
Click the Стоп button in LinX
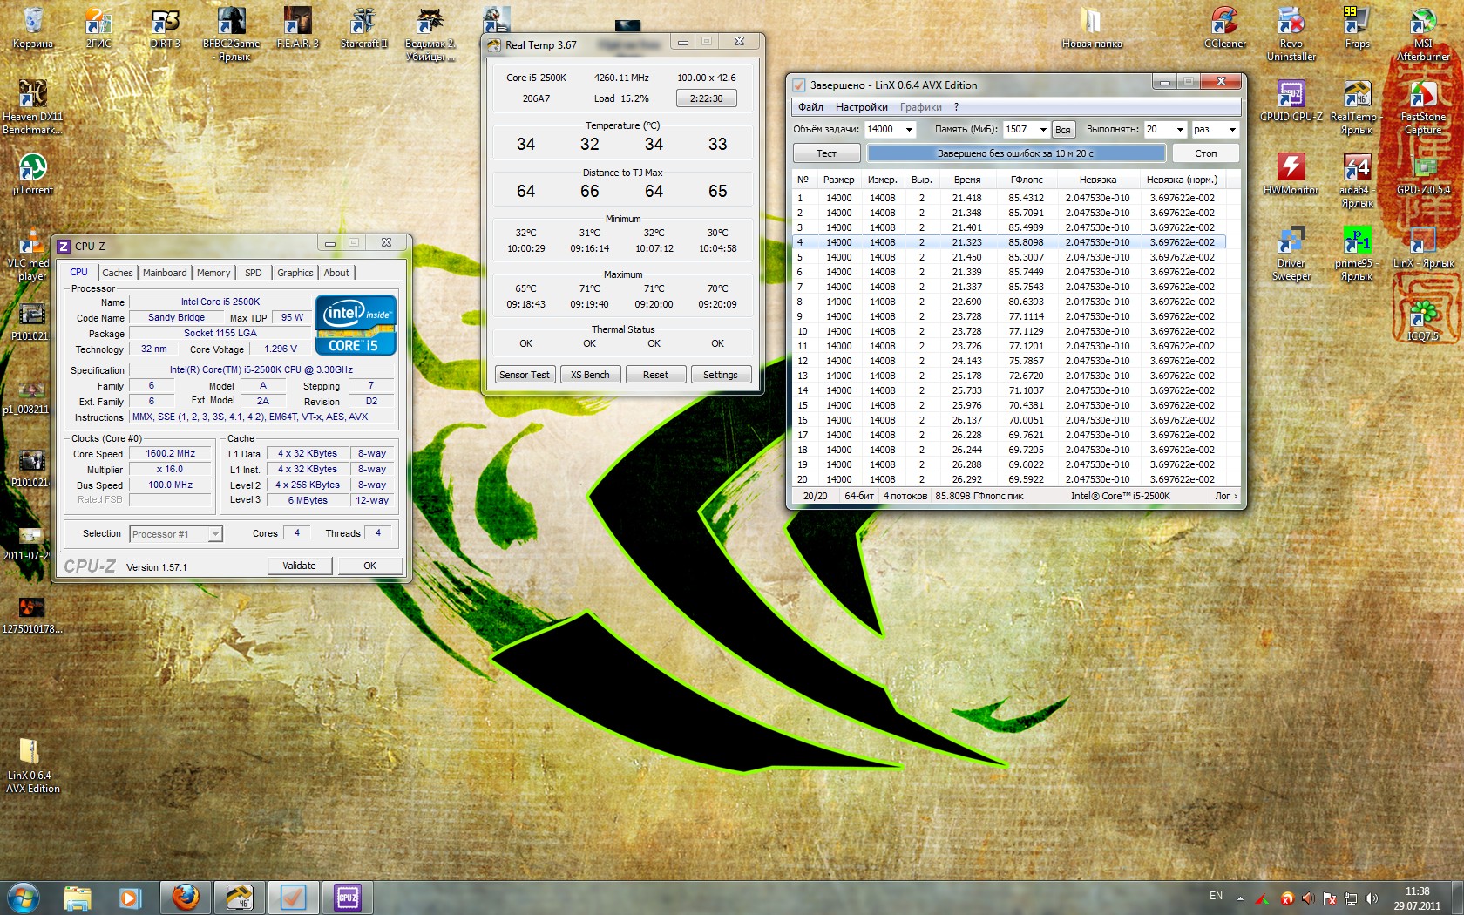click(1205, 153)
